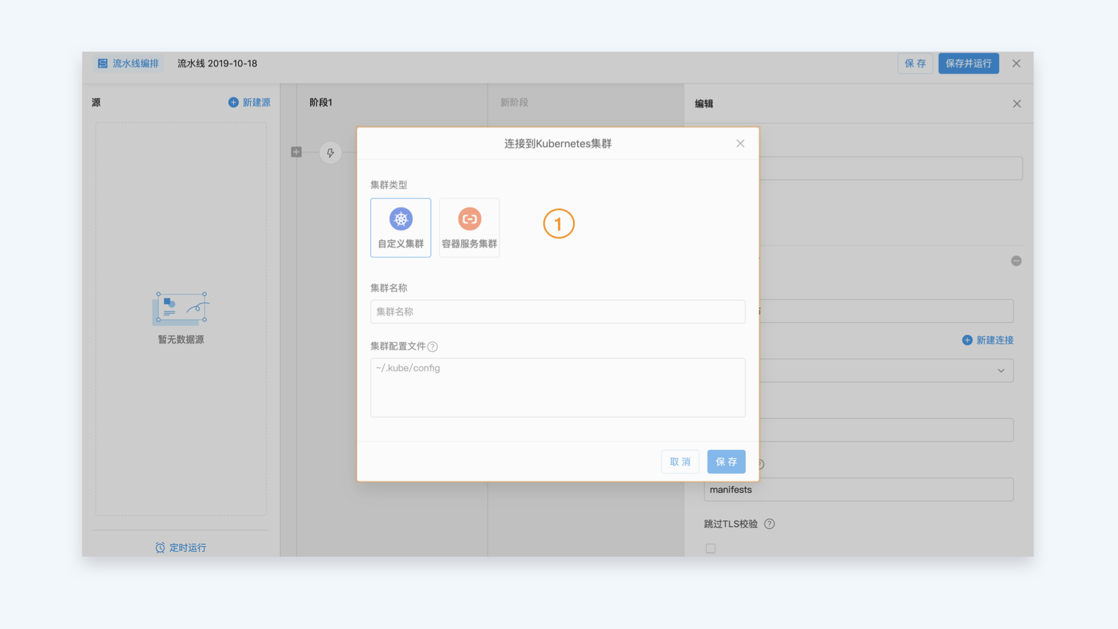Create a connection via 新建连接
This screenshot has width=1118, height=629.
pos(988,340)
